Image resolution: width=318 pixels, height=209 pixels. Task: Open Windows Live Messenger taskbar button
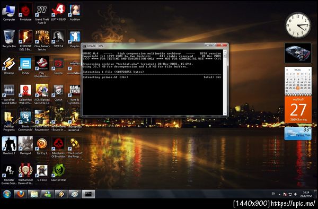[x=48, y=194]
